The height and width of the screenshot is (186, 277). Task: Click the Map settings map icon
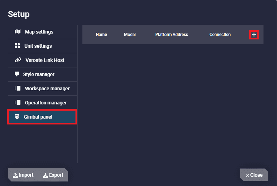(18, 31)
